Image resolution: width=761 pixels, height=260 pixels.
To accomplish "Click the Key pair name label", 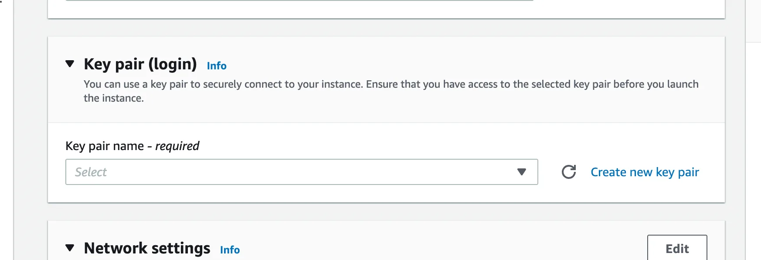I will pos(105,146).
